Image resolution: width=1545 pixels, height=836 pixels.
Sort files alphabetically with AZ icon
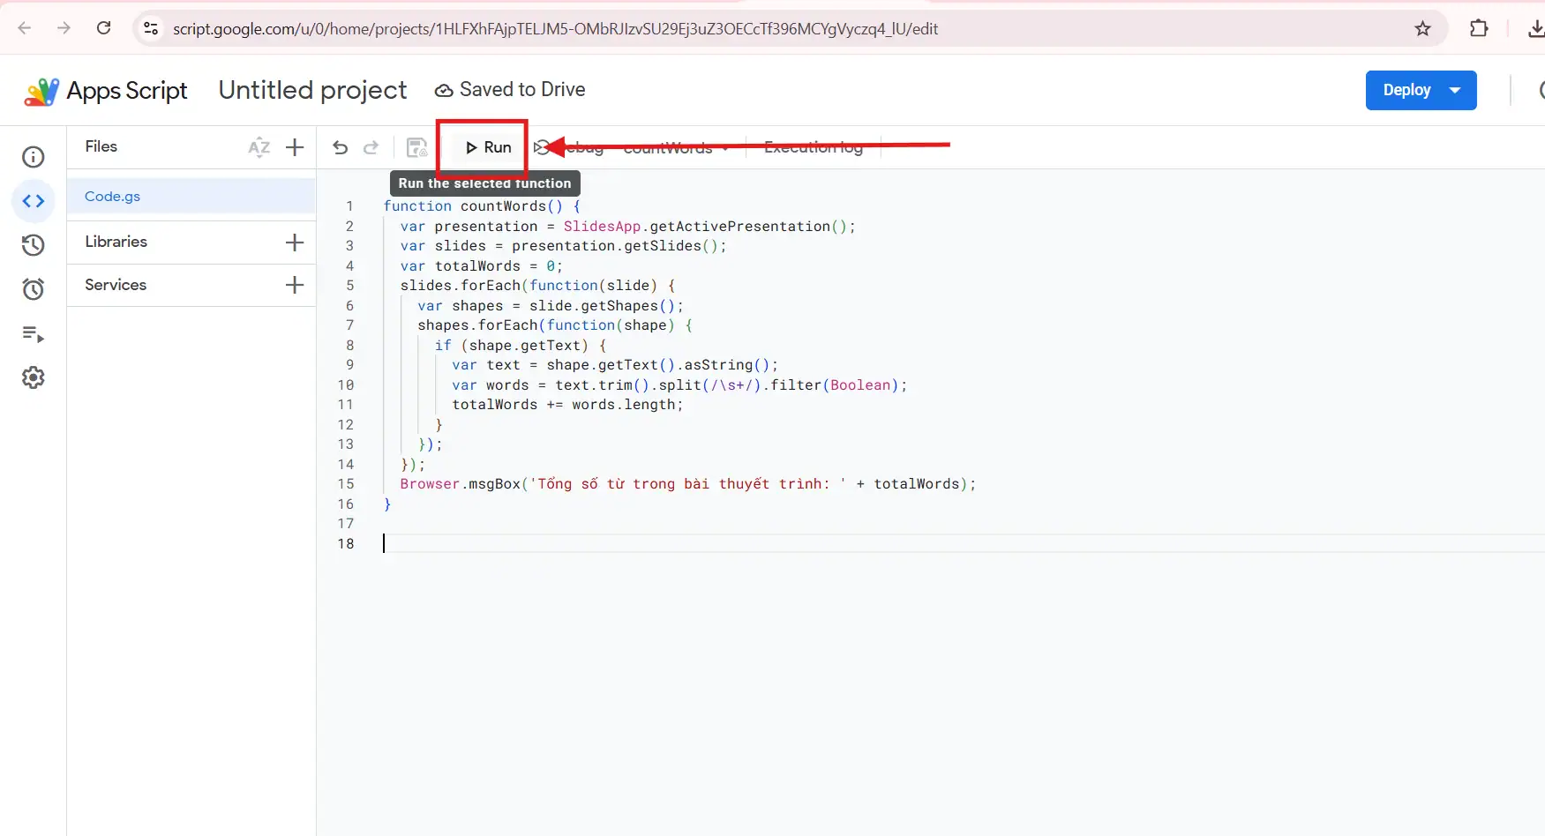tap(259, 147)
